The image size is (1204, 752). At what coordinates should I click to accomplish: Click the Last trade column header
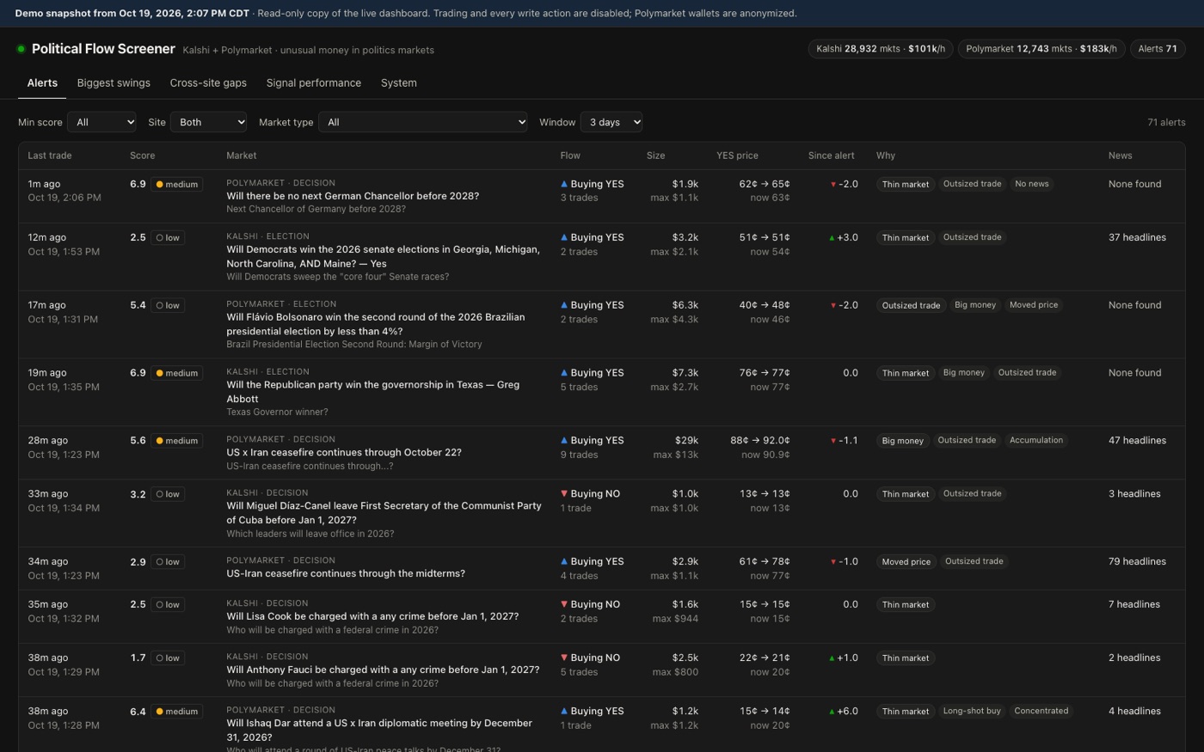[x=50, y=156]
